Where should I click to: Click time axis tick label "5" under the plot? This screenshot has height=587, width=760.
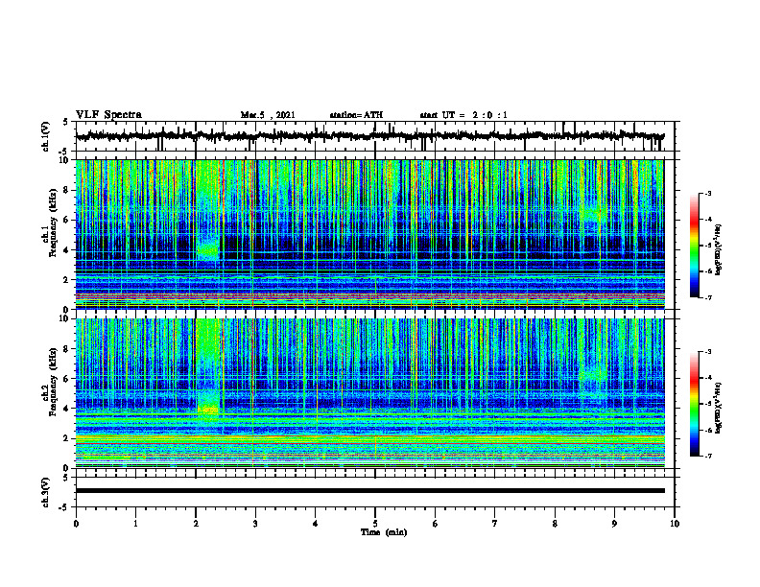(x=375, y=524)
